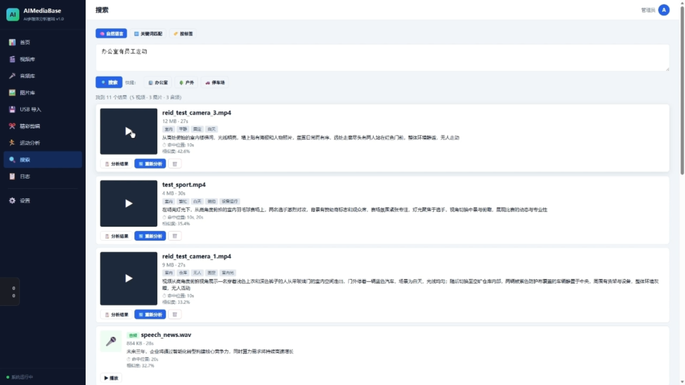Click the 管理员 label in header
This screenshot has height=385, width=685.
tap(648, 10)
